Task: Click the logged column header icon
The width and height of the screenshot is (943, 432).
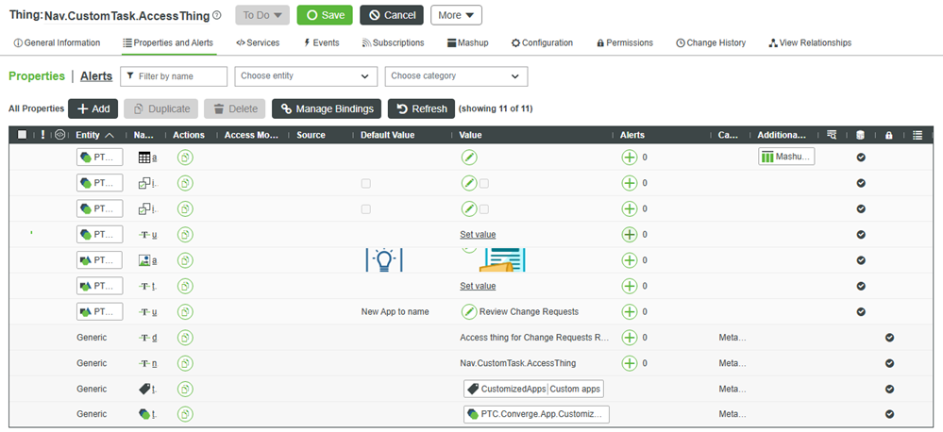Action: tap(832, 135)
